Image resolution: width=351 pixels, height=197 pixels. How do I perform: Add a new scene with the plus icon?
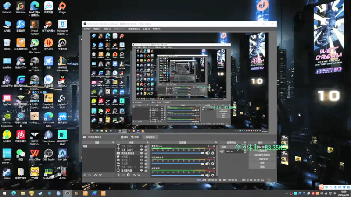(x=85, y=175)
